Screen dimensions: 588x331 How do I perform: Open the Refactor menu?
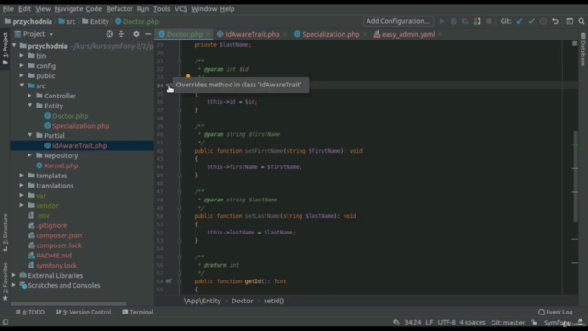coord(119,9)
